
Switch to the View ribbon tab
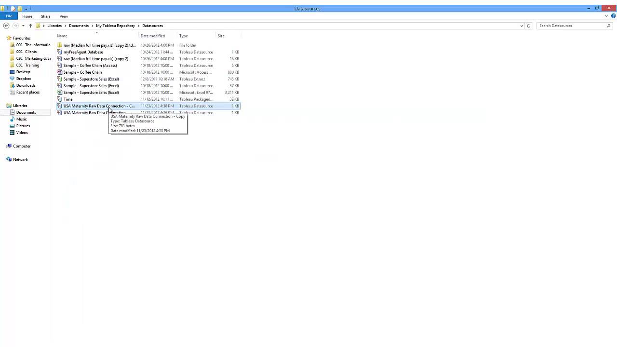point(64,16)
